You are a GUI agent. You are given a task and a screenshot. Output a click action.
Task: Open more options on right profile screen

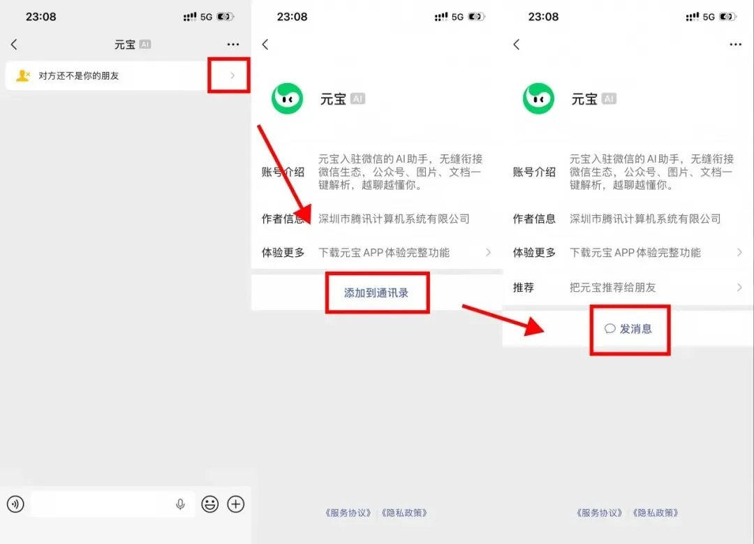pyautogui.click(x=735, y=44)
